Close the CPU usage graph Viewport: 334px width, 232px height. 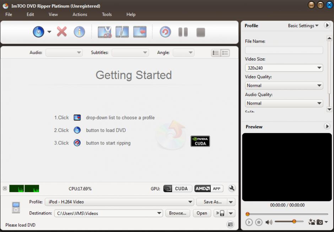(x=5, y=188)
